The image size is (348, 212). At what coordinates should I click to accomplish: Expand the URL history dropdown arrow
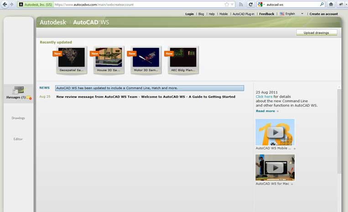tap(233, 4)
